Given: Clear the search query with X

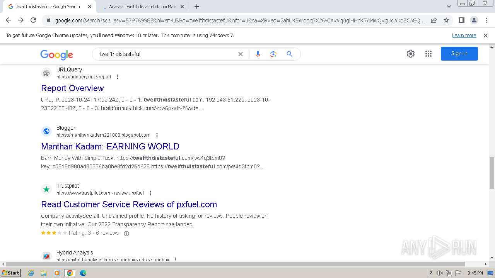Looking at the screenshot, I should (x=241, y=54).
